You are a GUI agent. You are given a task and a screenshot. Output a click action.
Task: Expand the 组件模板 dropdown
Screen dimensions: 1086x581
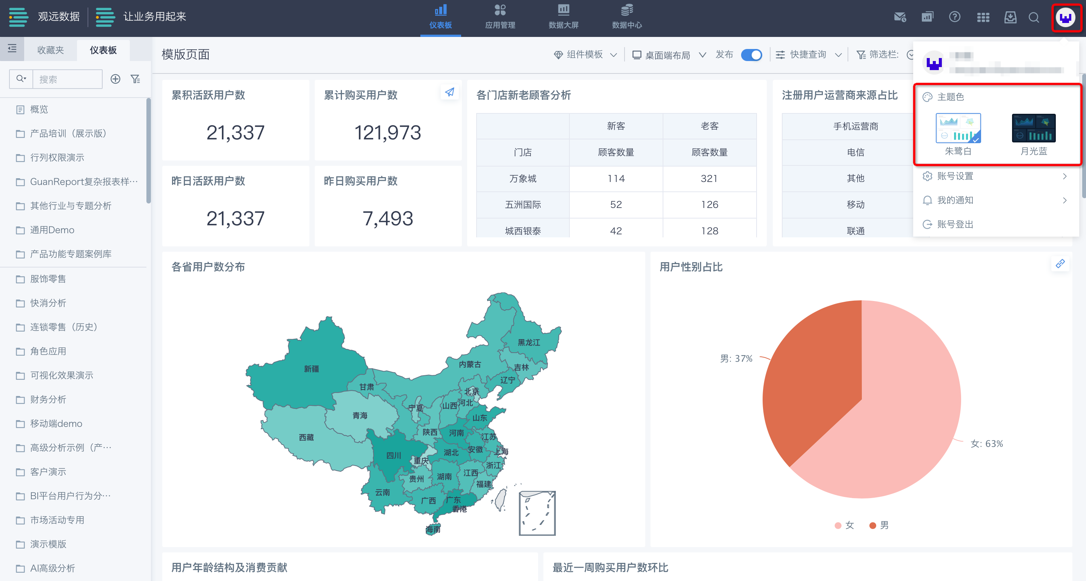point(585,55)
